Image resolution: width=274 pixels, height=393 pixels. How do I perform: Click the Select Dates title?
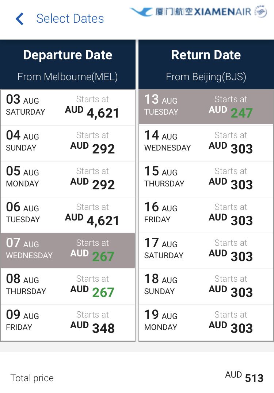pos(70,19)
